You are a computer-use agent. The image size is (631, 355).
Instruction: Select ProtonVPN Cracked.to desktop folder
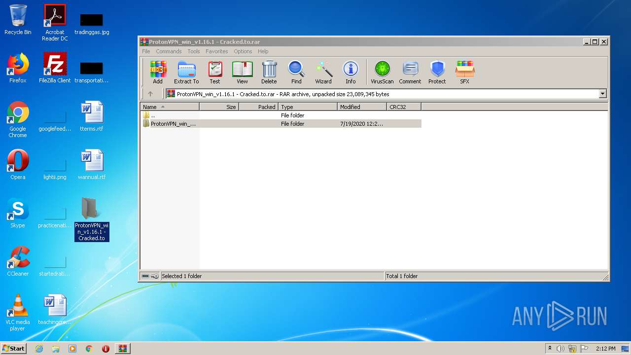(92, 219)
